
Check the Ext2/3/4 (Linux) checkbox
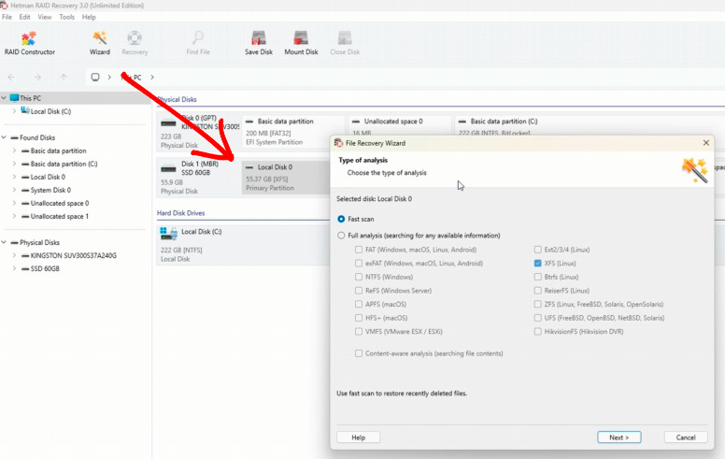click(x=537, y=250)
